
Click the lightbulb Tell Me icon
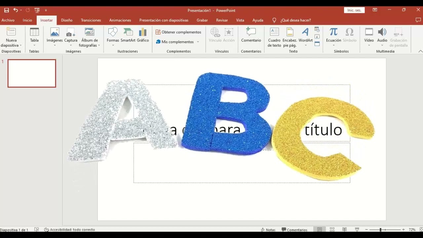coord(274,20)
